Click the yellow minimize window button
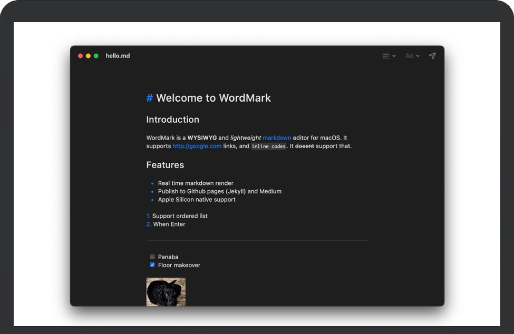Viewport: 514px width, 334px height. [88, 56]
